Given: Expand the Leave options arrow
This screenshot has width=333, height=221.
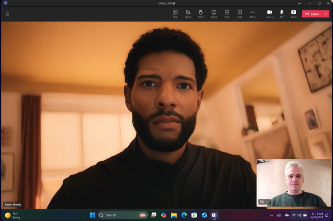Looking at the screenshot, I should click(x=326, y=14).
